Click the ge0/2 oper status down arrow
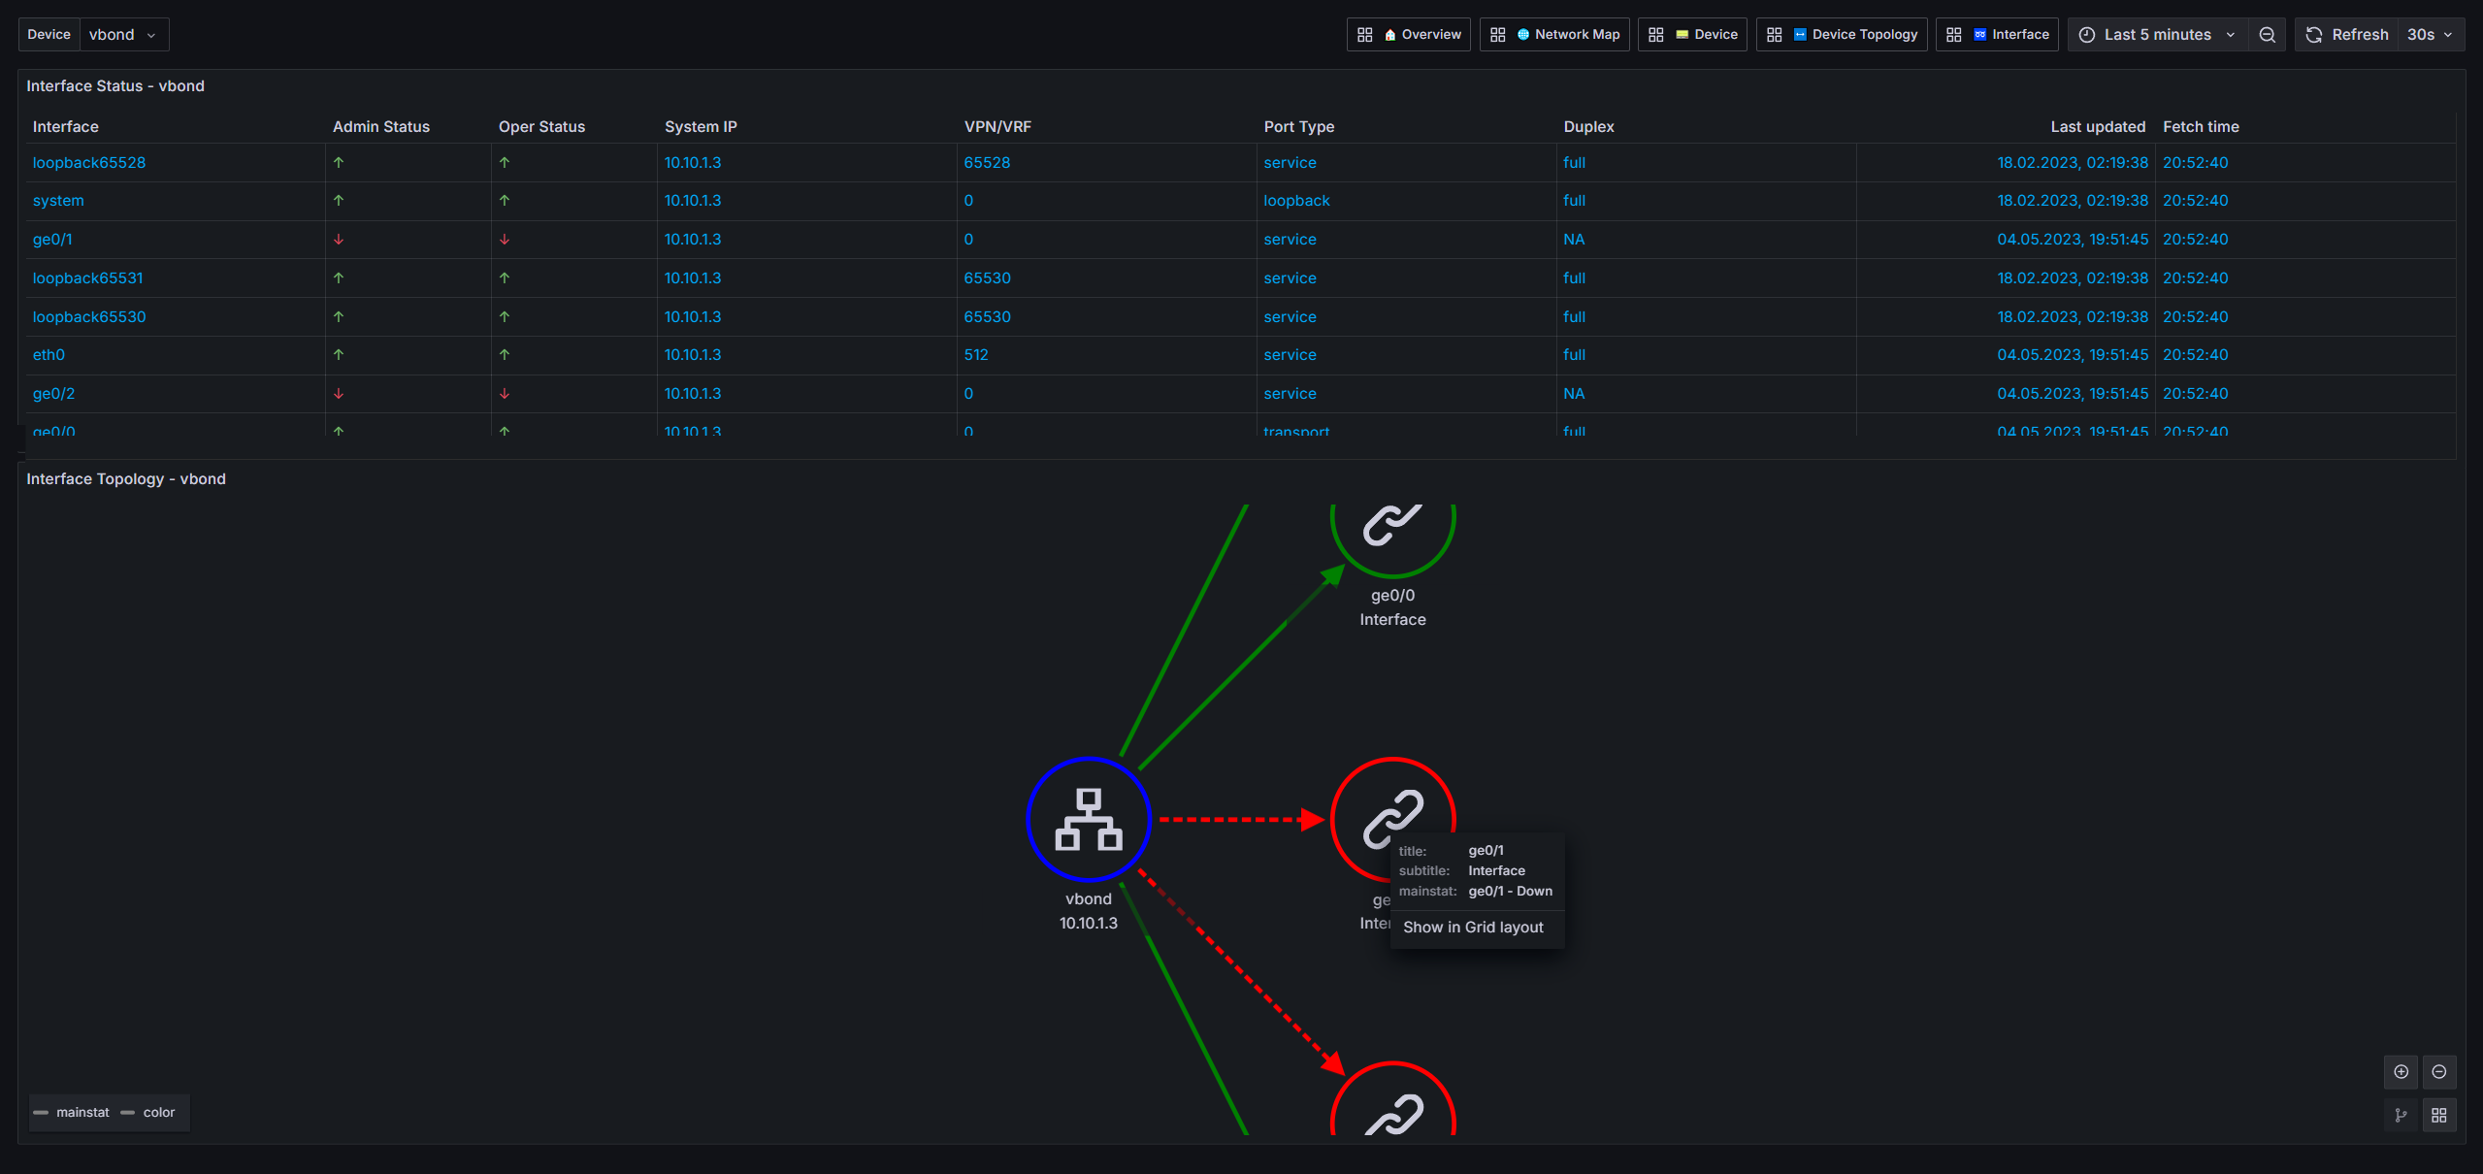Viewport: 2483px width, 1174px height. pyautogui.click(x=505, y=394)
